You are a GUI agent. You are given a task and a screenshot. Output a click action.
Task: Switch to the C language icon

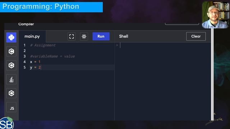pos(11,52)
